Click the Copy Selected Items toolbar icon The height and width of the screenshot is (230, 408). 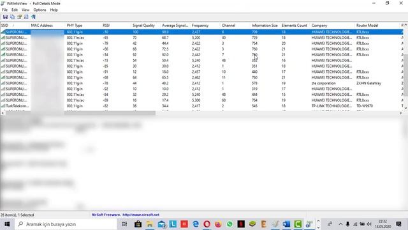click(12, 17)
